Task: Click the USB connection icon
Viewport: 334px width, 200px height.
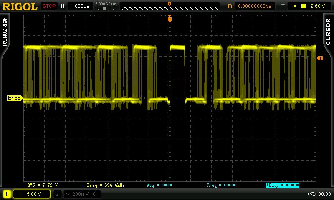Action: click(312, 194)
